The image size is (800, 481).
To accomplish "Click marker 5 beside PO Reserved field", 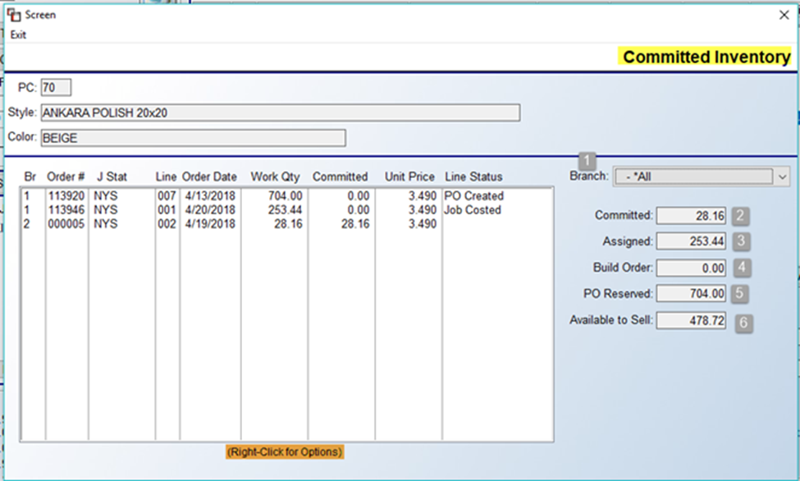I will pos(740,294).
